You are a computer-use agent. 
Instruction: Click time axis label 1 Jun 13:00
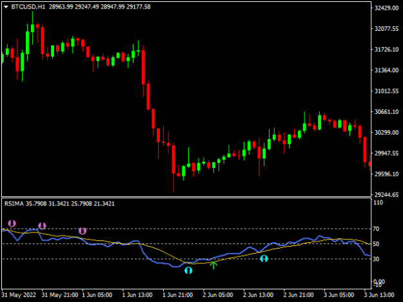click(x=137, y=295)
